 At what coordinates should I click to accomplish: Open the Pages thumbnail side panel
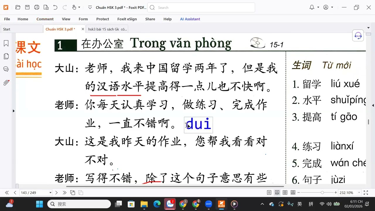[x=6, y=56]
